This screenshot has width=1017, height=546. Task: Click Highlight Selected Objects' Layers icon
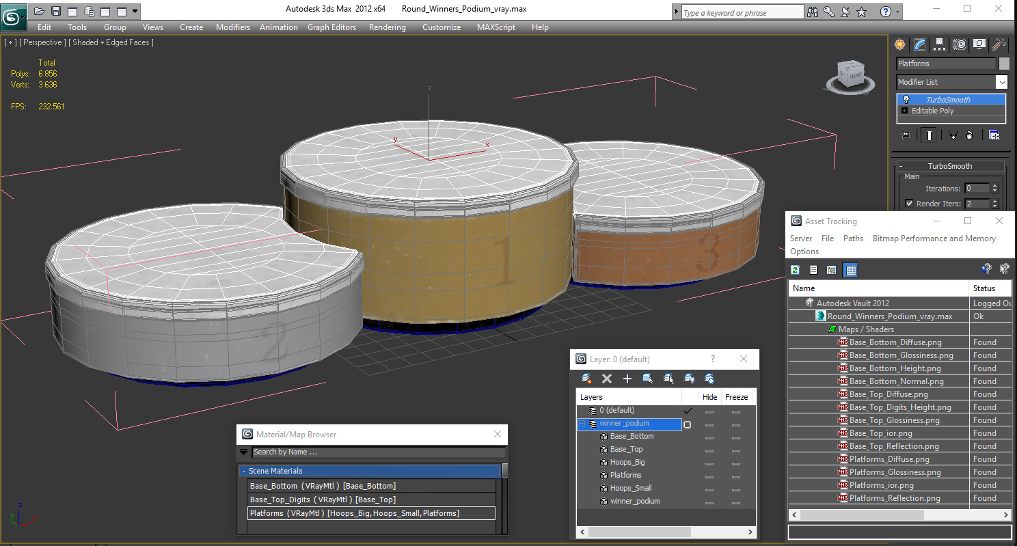[x=668, y=379]
